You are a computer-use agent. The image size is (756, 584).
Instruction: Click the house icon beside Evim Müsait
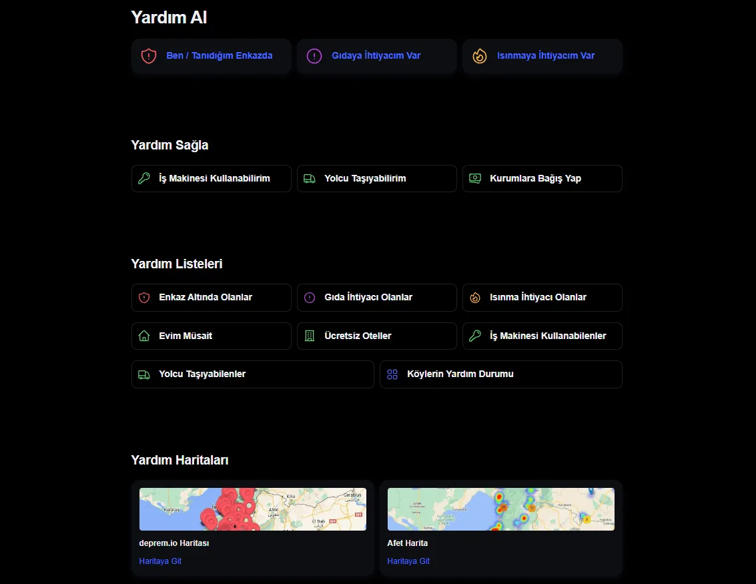[x=144, y=336]
